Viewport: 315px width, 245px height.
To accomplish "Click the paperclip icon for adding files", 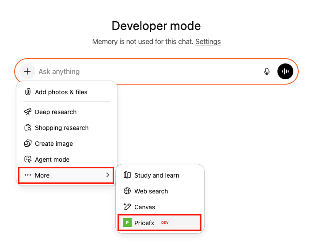I will [x=28, y=92].
